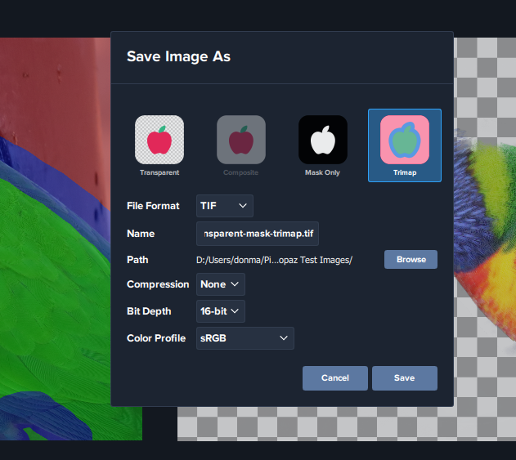Open the Bit Depth dropdown
Viewport: 516px width, 460px height.
click(x=221, y=311)
